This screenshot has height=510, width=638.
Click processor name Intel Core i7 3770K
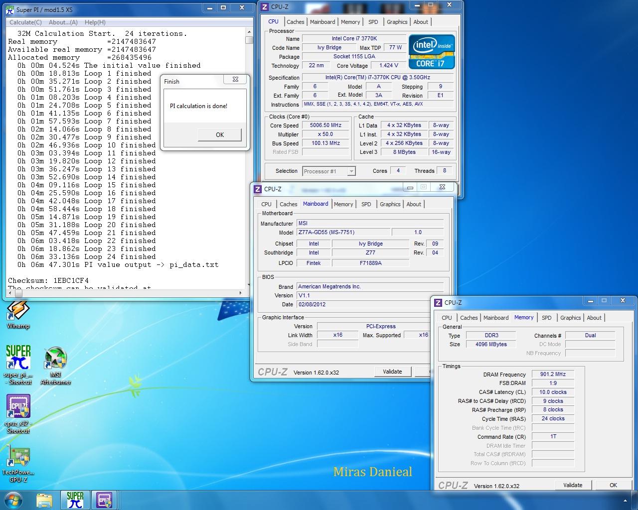click(354, 39)
